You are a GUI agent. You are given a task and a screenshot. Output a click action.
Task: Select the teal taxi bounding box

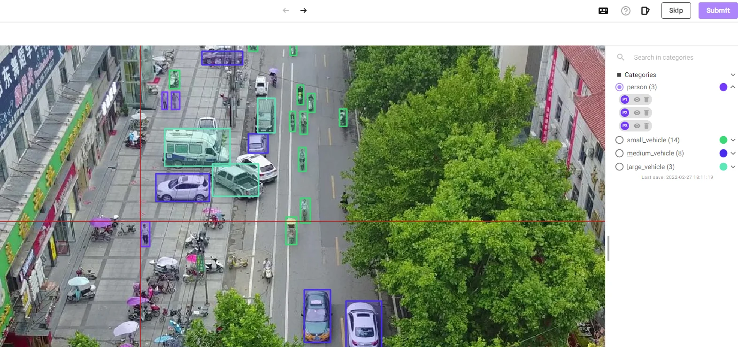(317, 316)
